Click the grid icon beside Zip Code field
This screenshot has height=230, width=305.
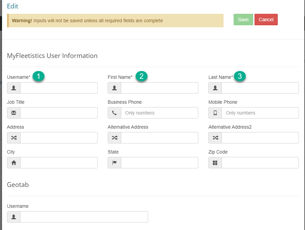[215, 163]
